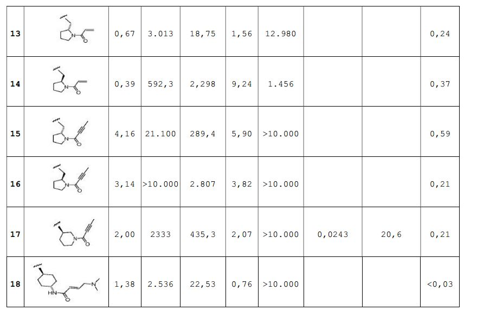Select the cell showing 592,3
This screenshot has width=477, height=317.
pos(160,84)
